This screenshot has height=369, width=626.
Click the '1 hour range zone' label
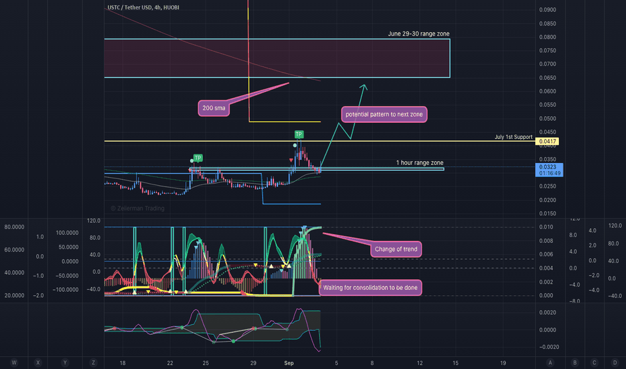[x=420, y=163]
